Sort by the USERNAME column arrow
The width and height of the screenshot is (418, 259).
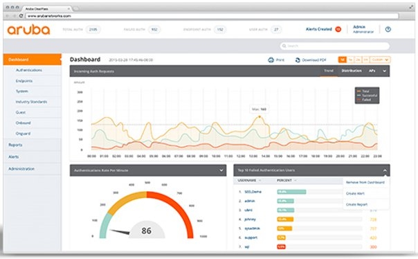click(260, 181)
